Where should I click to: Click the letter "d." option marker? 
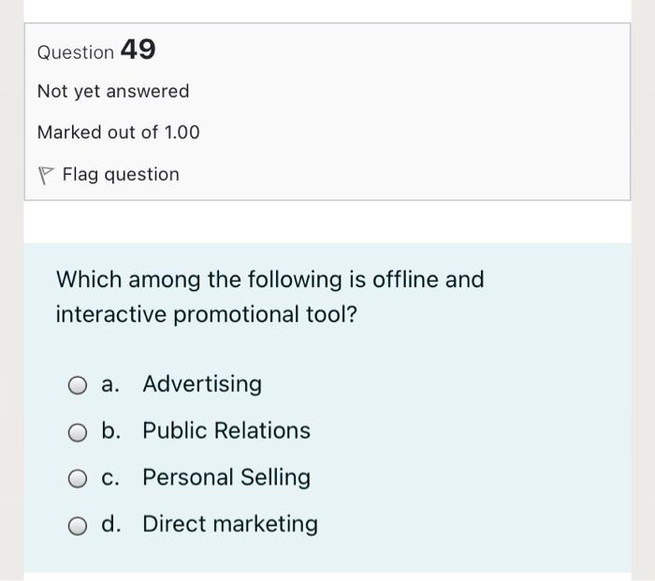(111, 524)
